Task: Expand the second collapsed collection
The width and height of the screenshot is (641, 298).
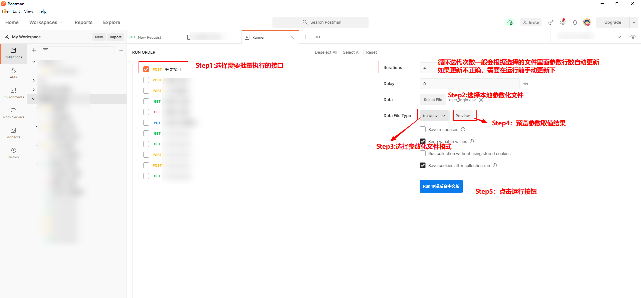Action: 34,80
